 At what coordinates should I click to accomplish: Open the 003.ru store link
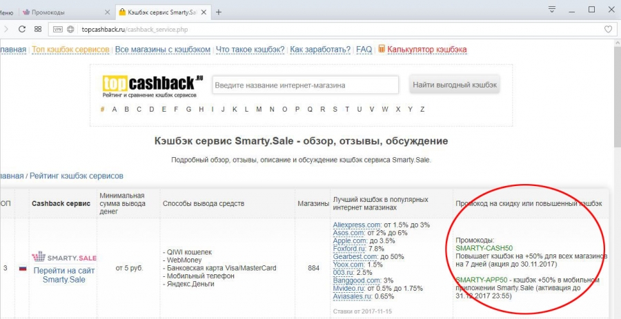tap(344, 272)
